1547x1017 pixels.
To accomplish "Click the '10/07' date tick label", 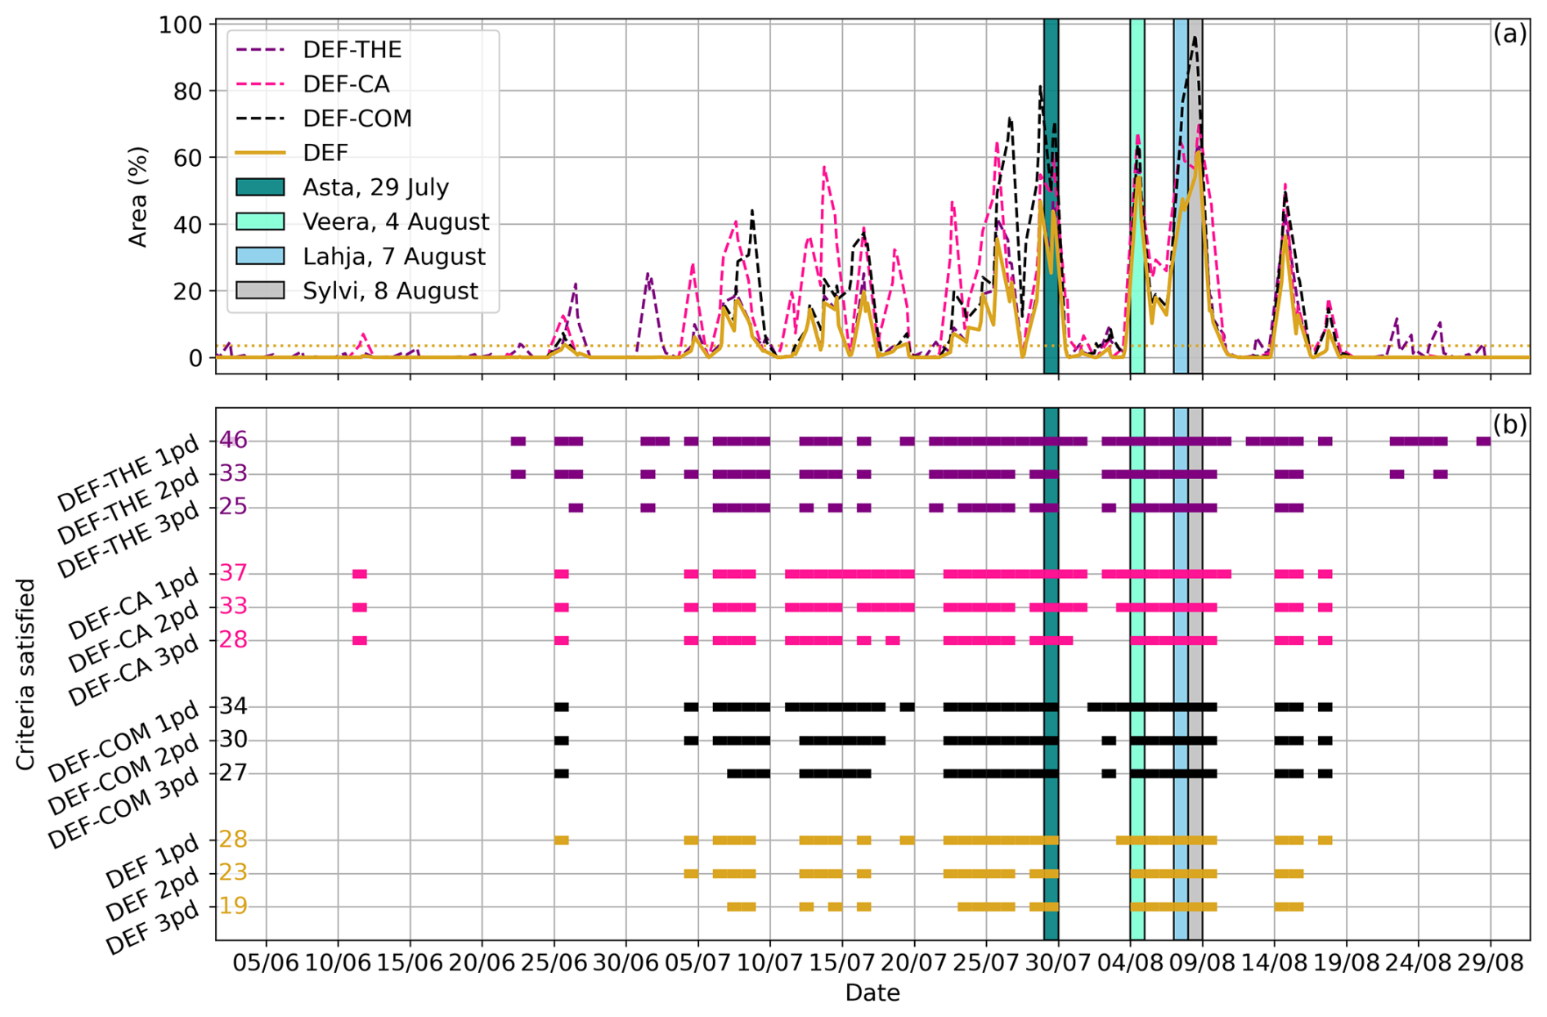I will coord(769,963).
